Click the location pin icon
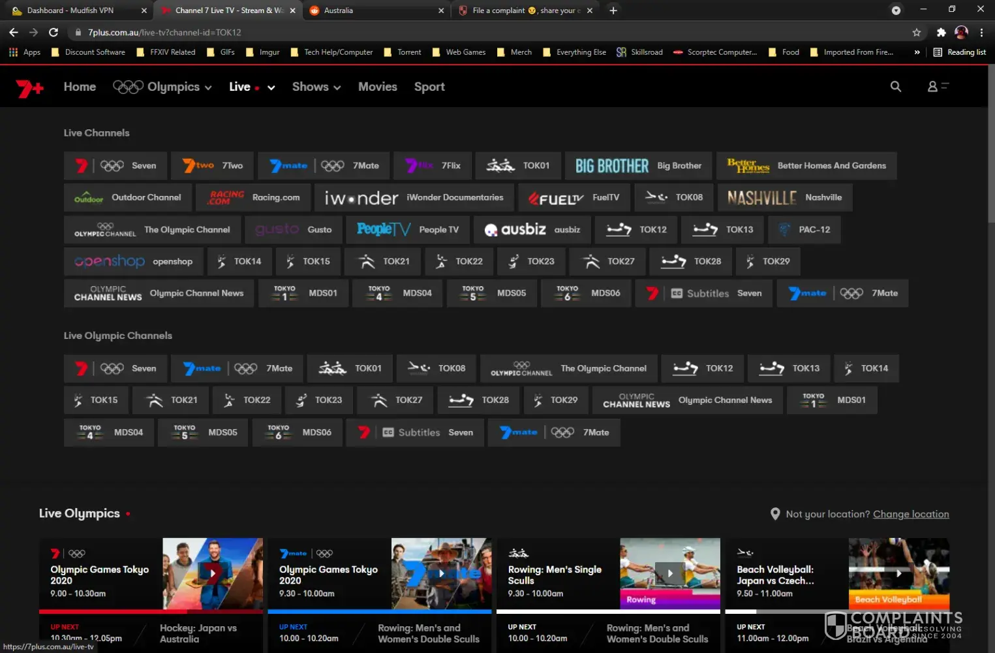 pyautogui.click(x=774, y=515)
